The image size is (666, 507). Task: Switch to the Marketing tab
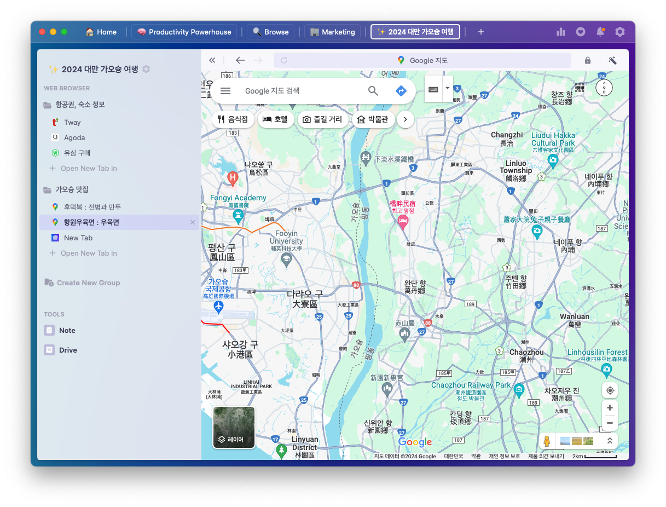(332, 32)
